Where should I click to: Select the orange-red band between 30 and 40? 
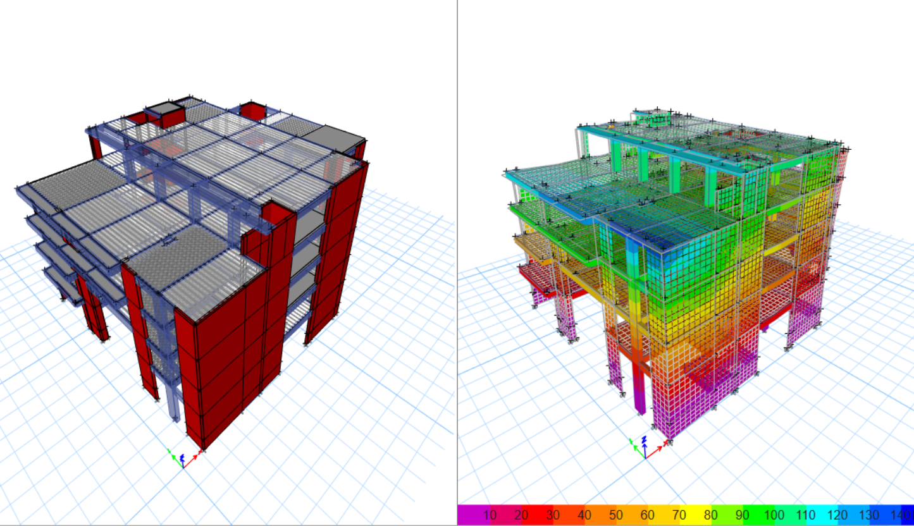[568, 515]
